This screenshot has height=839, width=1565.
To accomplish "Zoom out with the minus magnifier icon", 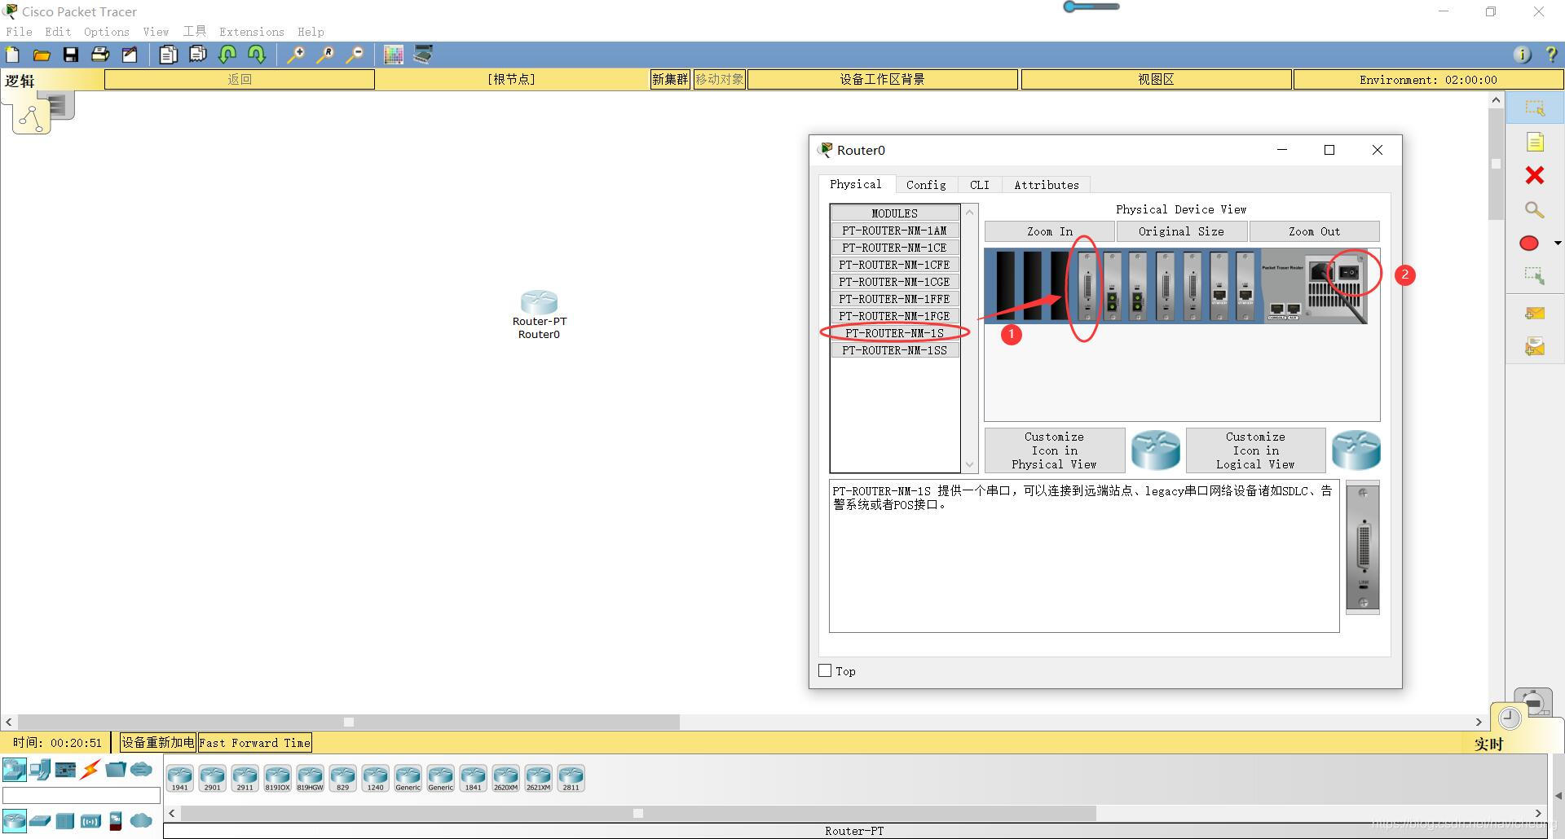I will pyautogui.click(x=355, y=55).
